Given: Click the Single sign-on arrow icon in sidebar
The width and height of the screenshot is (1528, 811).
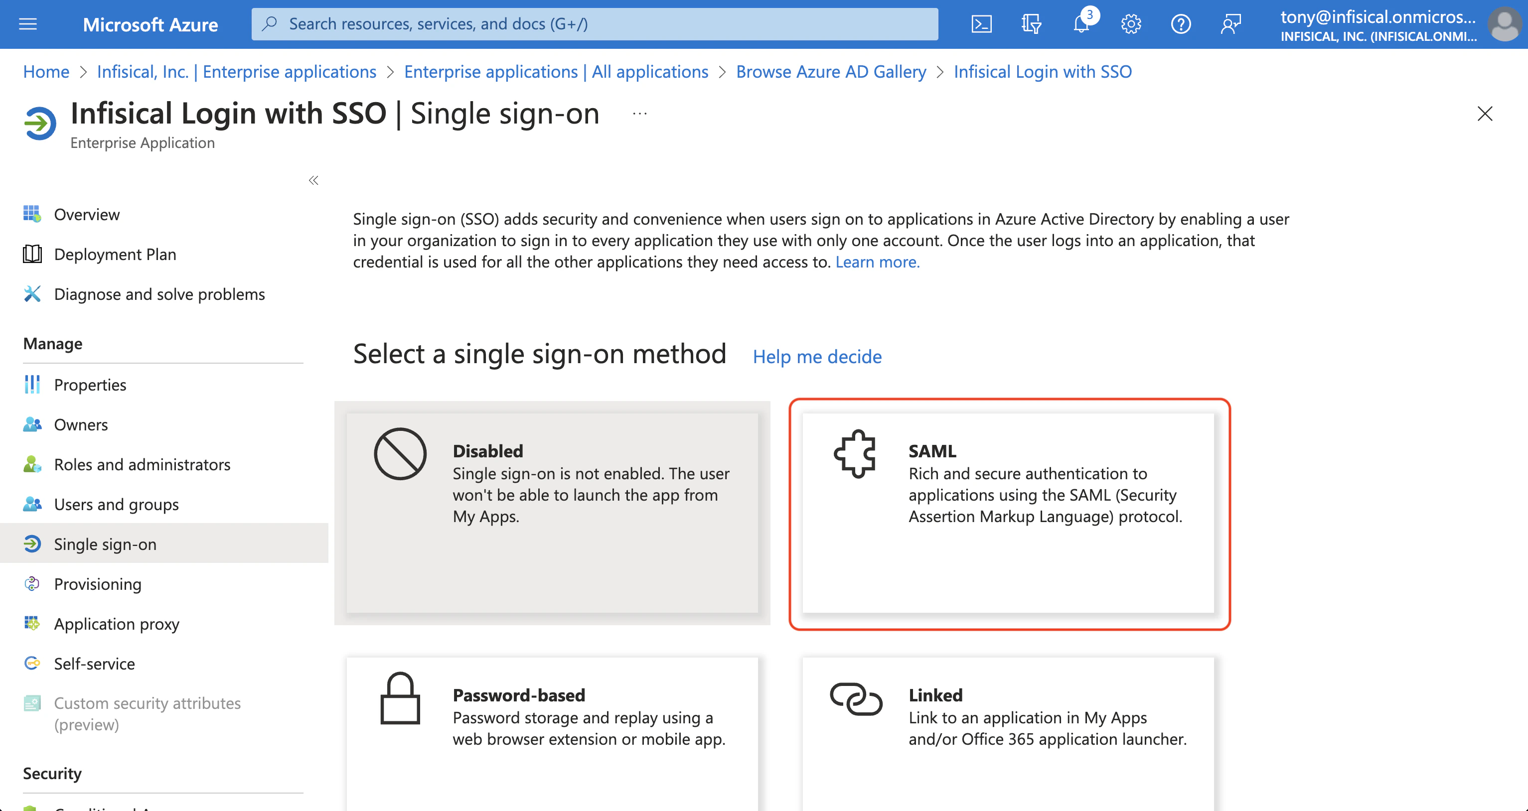Looking at the screenshot, I should [x=32, y=543].
